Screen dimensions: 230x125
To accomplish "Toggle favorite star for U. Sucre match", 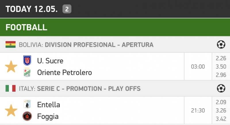I will tap(11, 67).
